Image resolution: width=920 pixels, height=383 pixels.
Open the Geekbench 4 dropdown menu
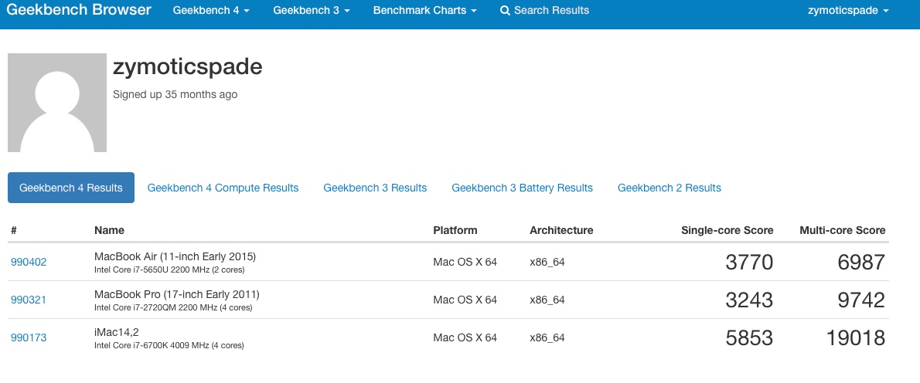coord(211,11)
